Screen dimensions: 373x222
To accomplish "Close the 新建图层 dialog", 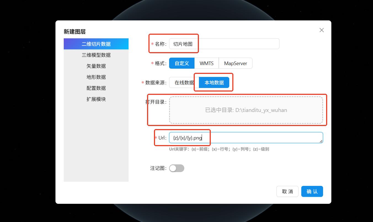I will pos(321,30).
